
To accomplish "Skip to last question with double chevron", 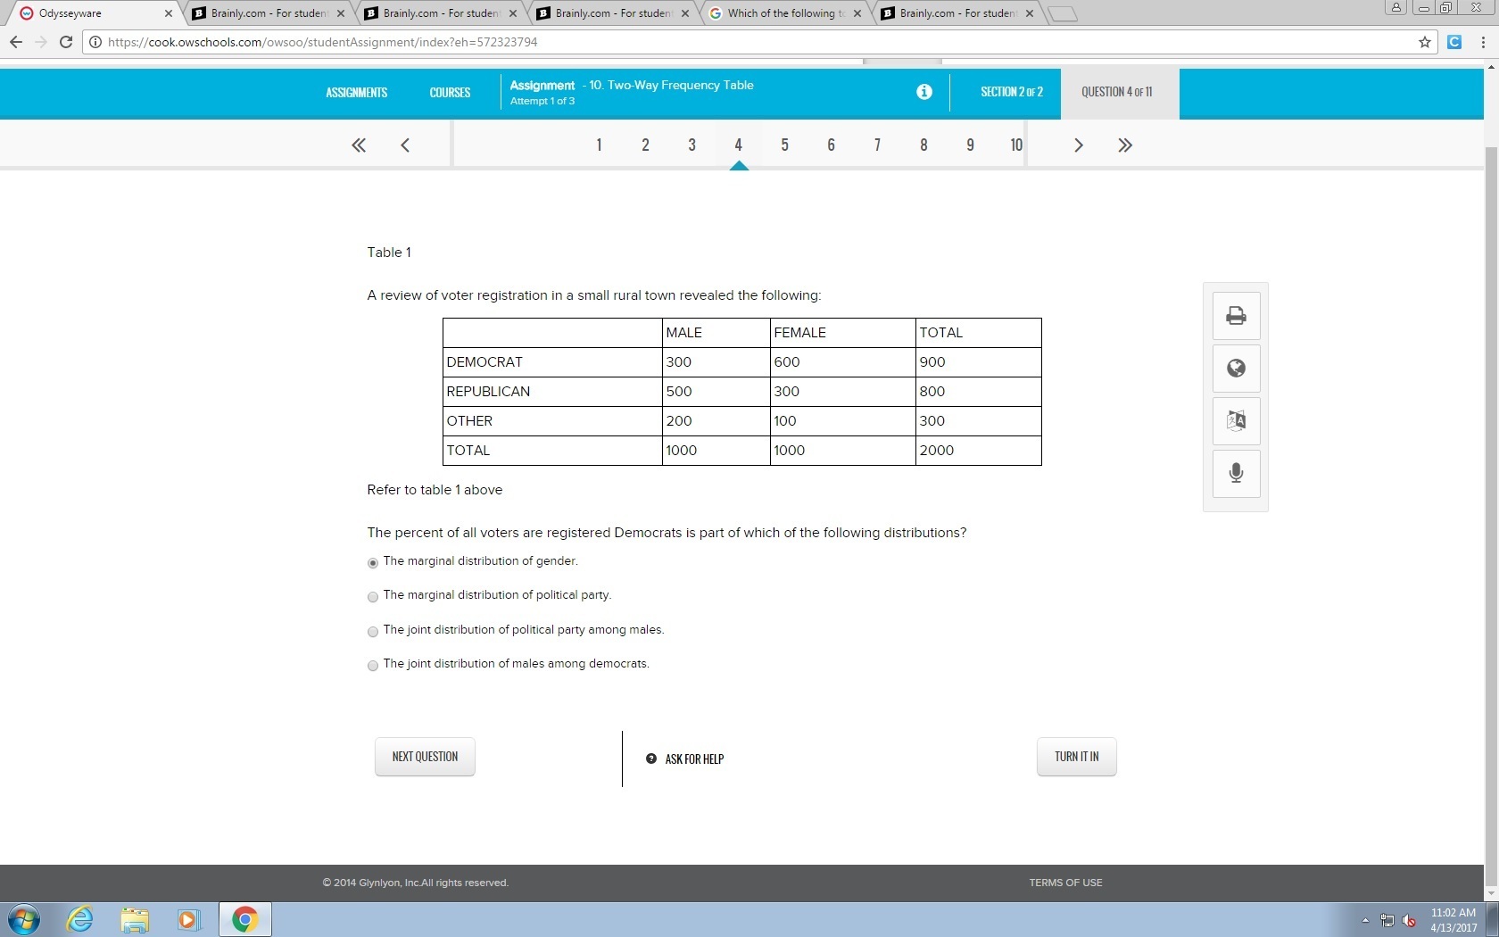I will click(x=1124, y=145).
